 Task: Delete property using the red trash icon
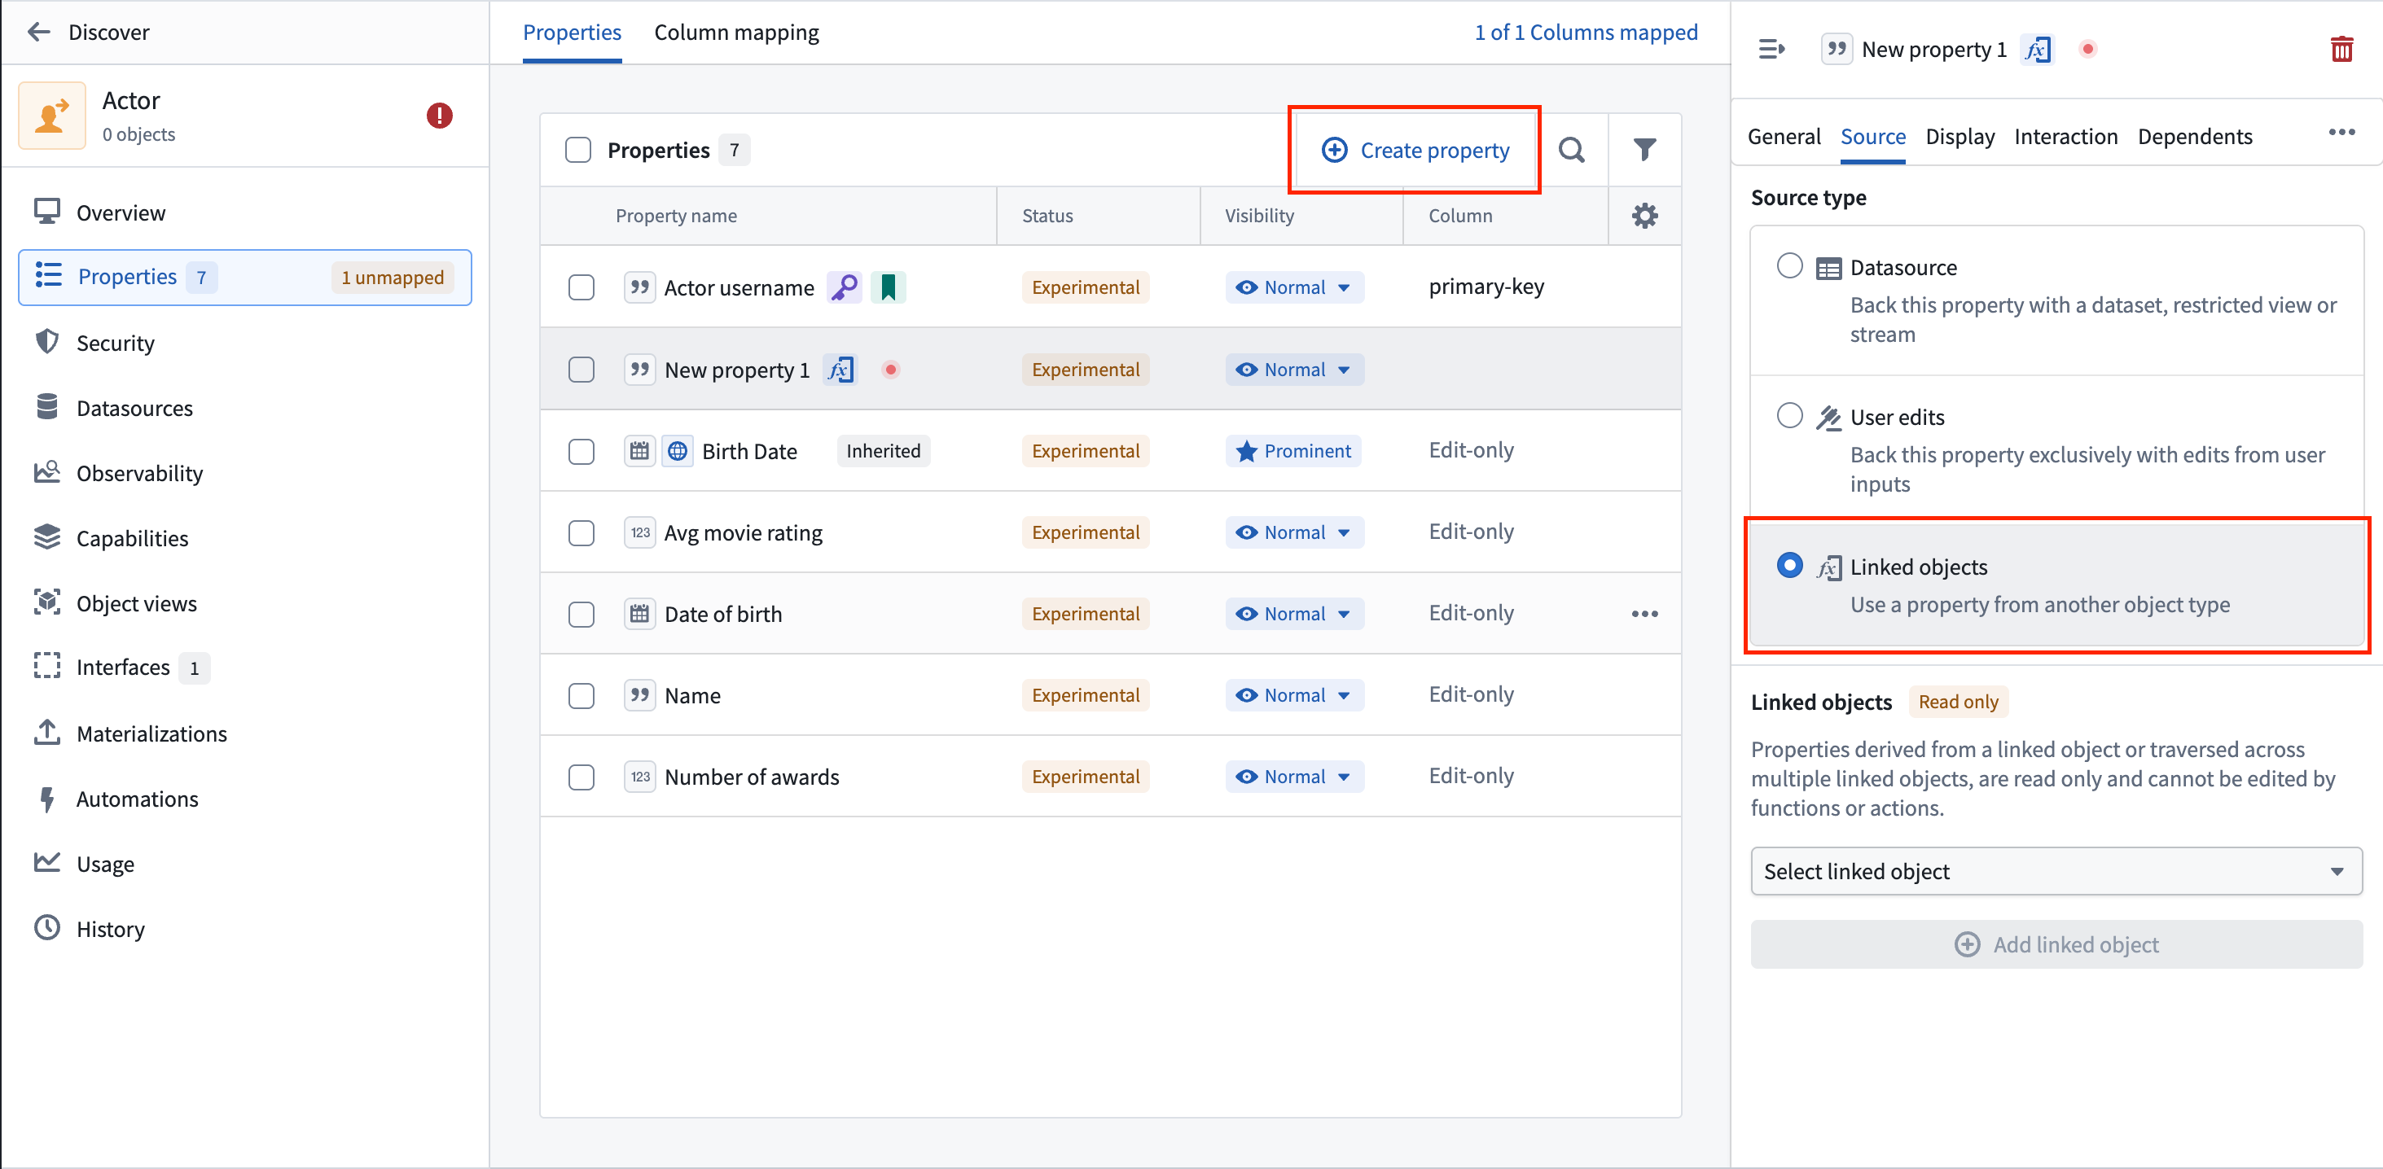[x=2341, y=49]
